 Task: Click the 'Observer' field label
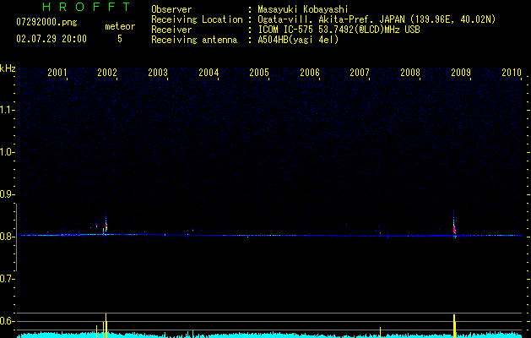(x=171, y=9)
